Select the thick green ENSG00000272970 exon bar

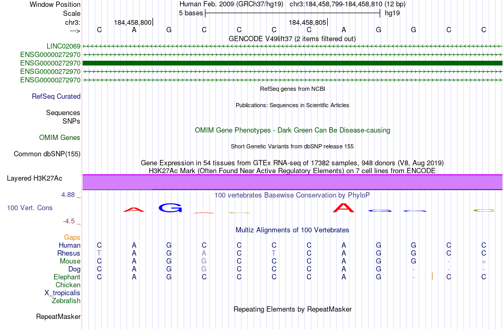(x=292, y=63)
